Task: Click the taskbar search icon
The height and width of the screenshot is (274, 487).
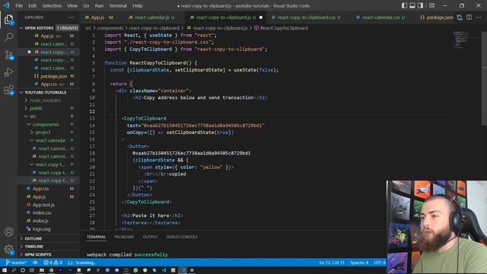Action: 14,270
